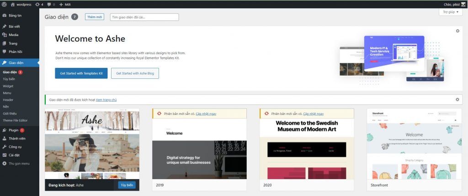468x196 pixels.
Task: Click Get Started with Templates Kit
Action: tap(81, 73)
